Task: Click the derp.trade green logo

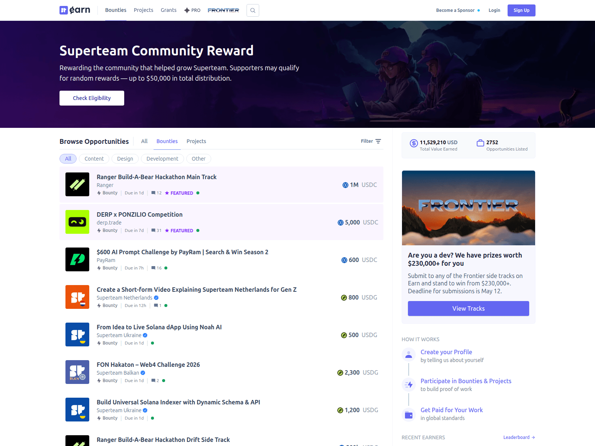Action: coord(77,222)
